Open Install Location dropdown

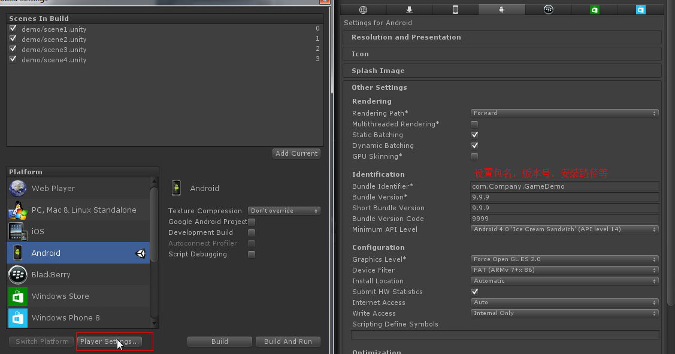(564, 281)
